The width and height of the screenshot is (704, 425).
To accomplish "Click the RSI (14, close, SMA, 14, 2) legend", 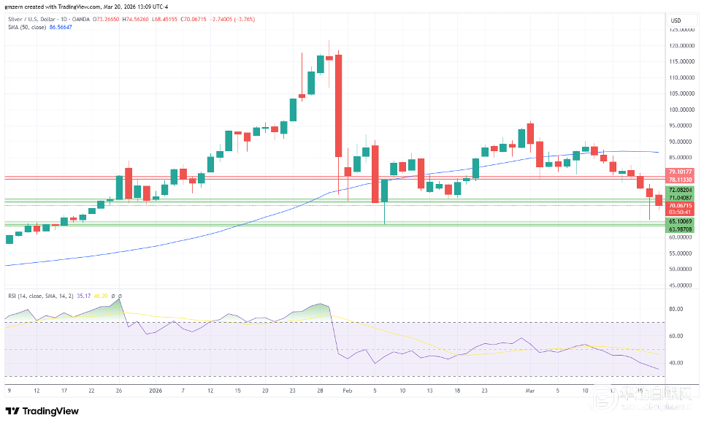I will click(x=39, y=296).
